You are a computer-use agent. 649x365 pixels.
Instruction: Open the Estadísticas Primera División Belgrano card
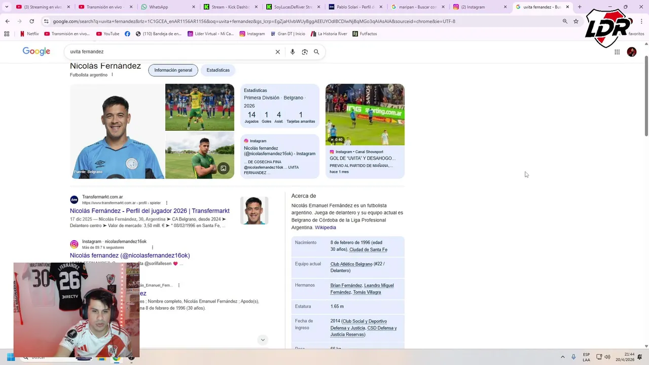point(280,106)
